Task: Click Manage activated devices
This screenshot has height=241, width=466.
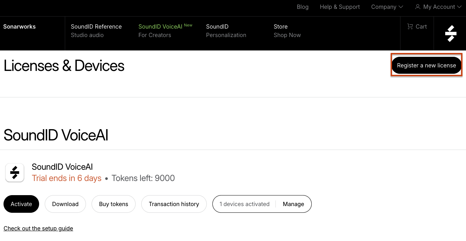Action: point(293,204)
